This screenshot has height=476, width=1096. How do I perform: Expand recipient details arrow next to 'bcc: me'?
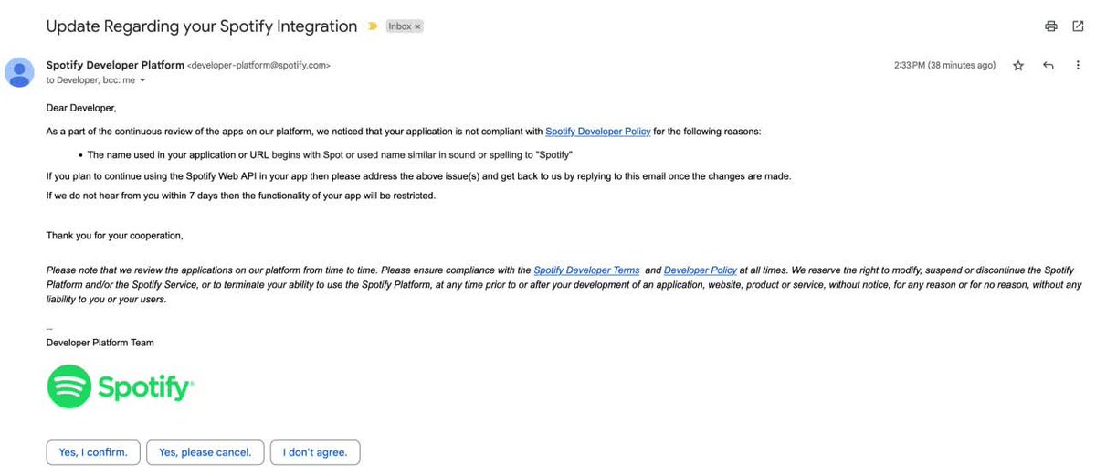coord(142,80)
